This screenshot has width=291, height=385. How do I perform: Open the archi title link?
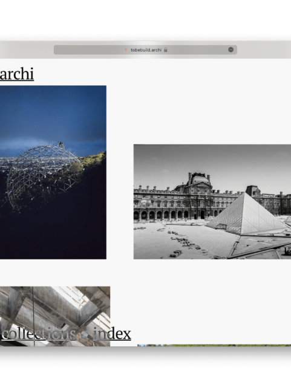[17, 74]
